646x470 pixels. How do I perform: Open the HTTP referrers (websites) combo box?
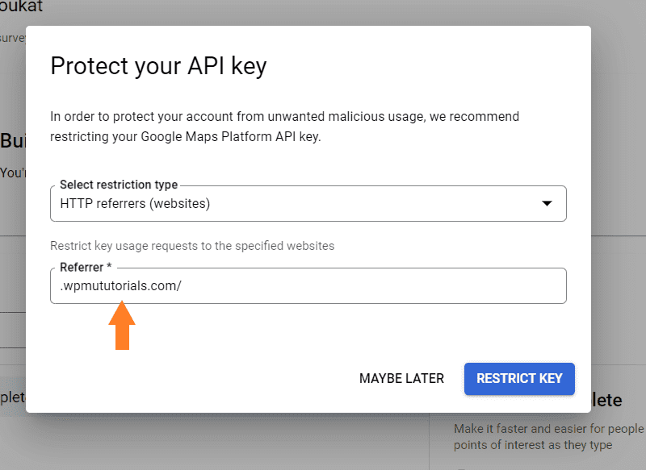pos(308,203)
